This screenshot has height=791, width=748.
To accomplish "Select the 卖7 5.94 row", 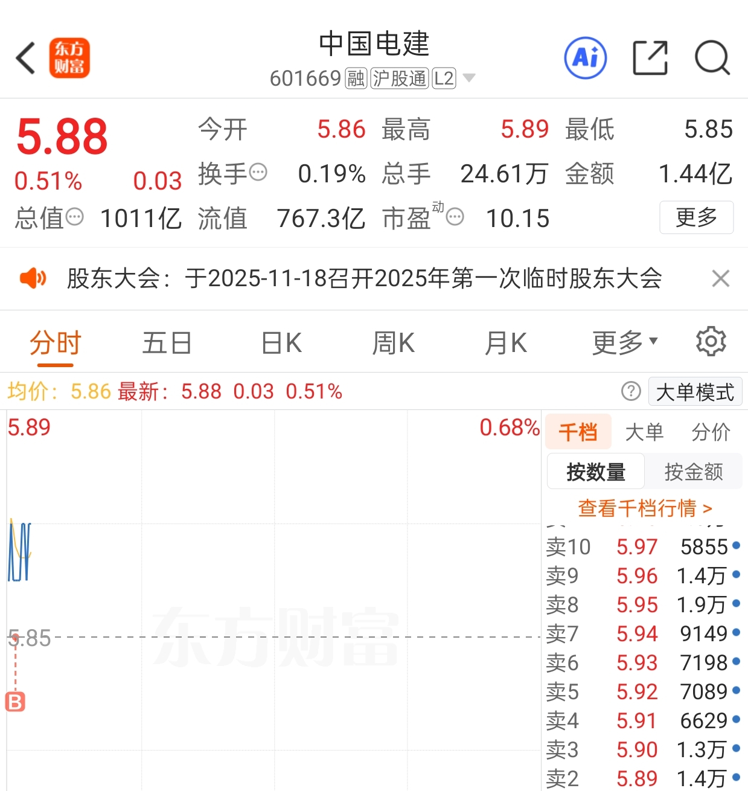I will click(644, 633).
